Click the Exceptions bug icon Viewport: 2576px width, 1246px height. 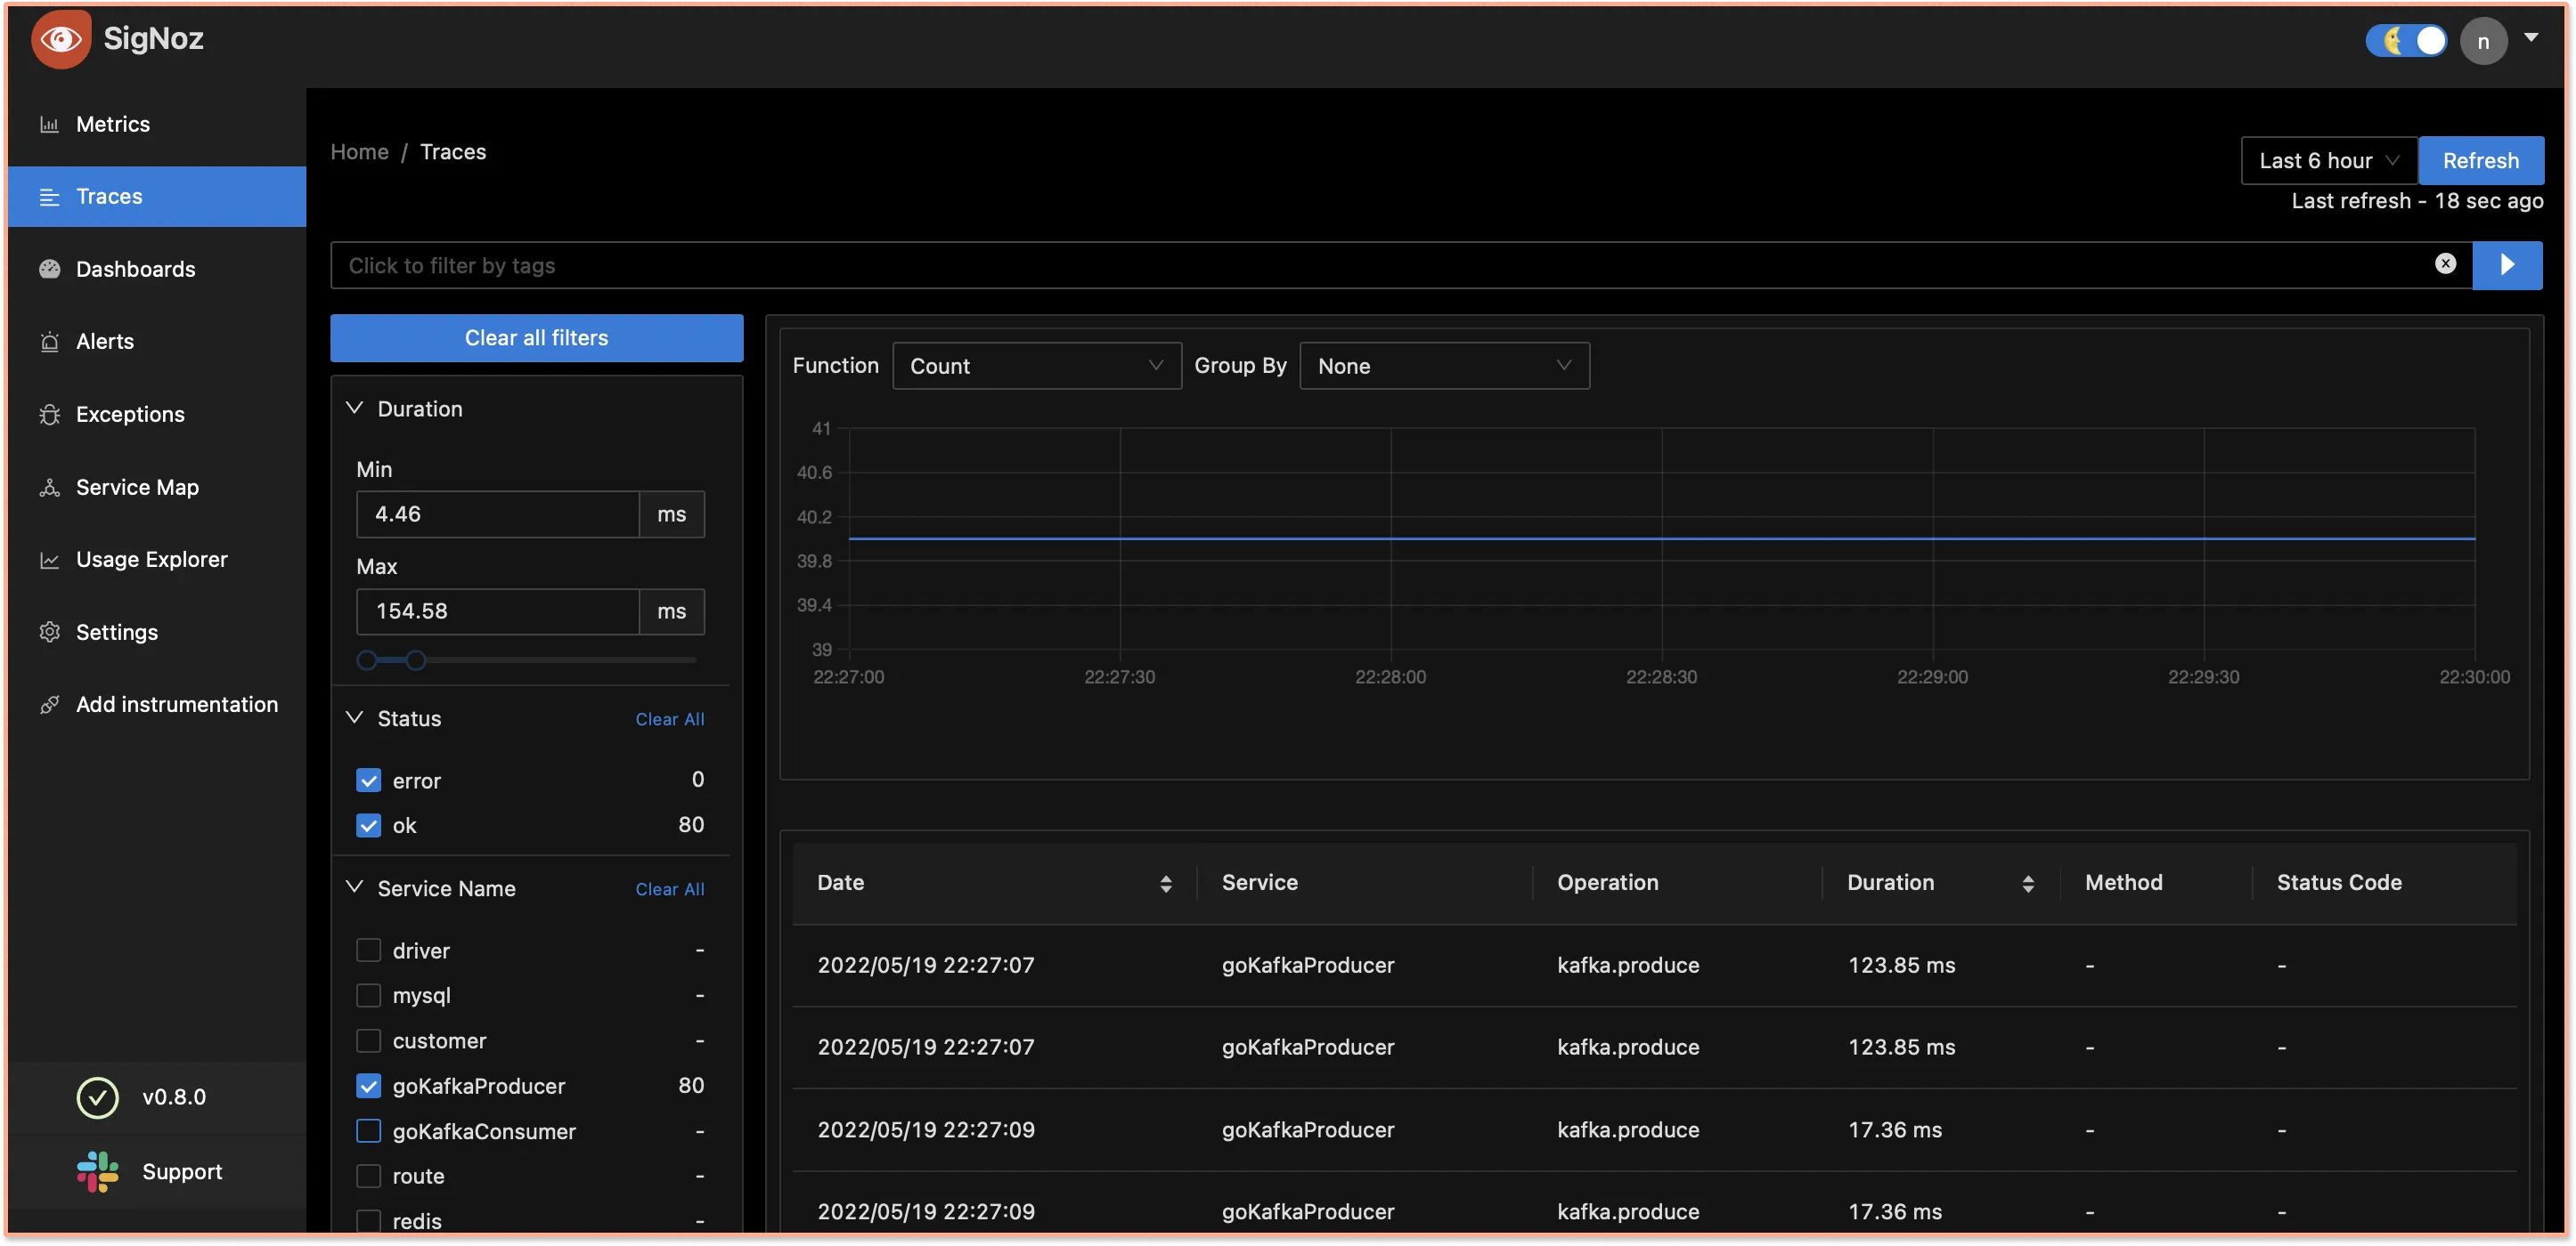[x=49, y=415]
